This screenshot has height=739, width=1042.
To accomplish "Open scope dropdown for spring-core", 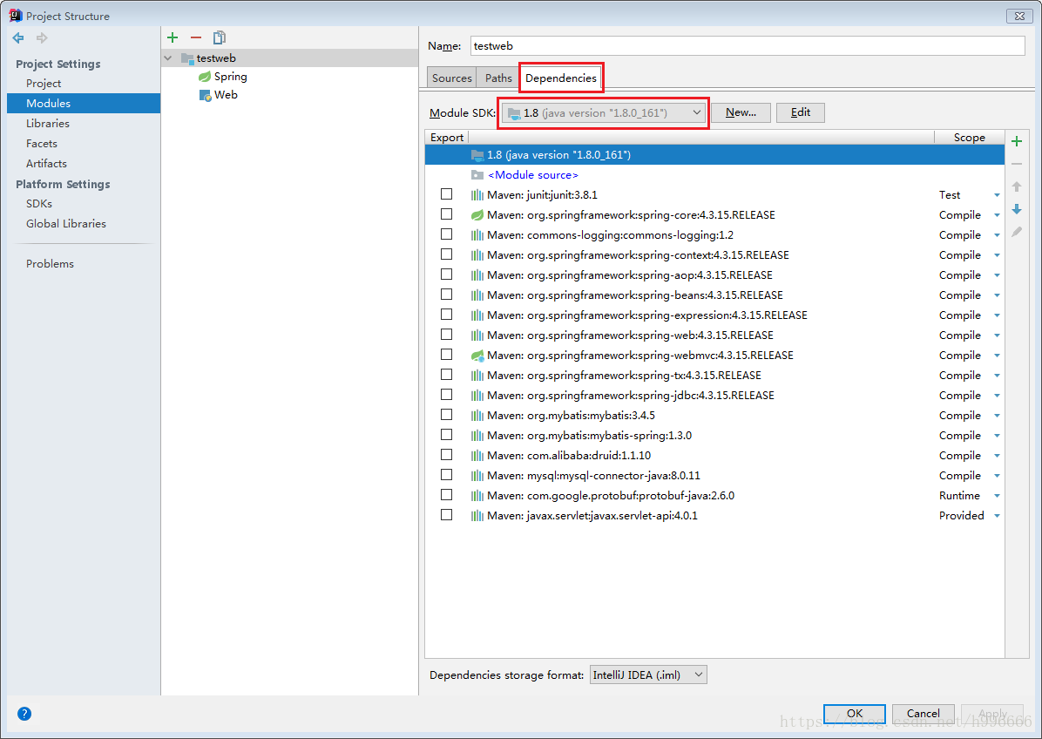I will point(997,215).
